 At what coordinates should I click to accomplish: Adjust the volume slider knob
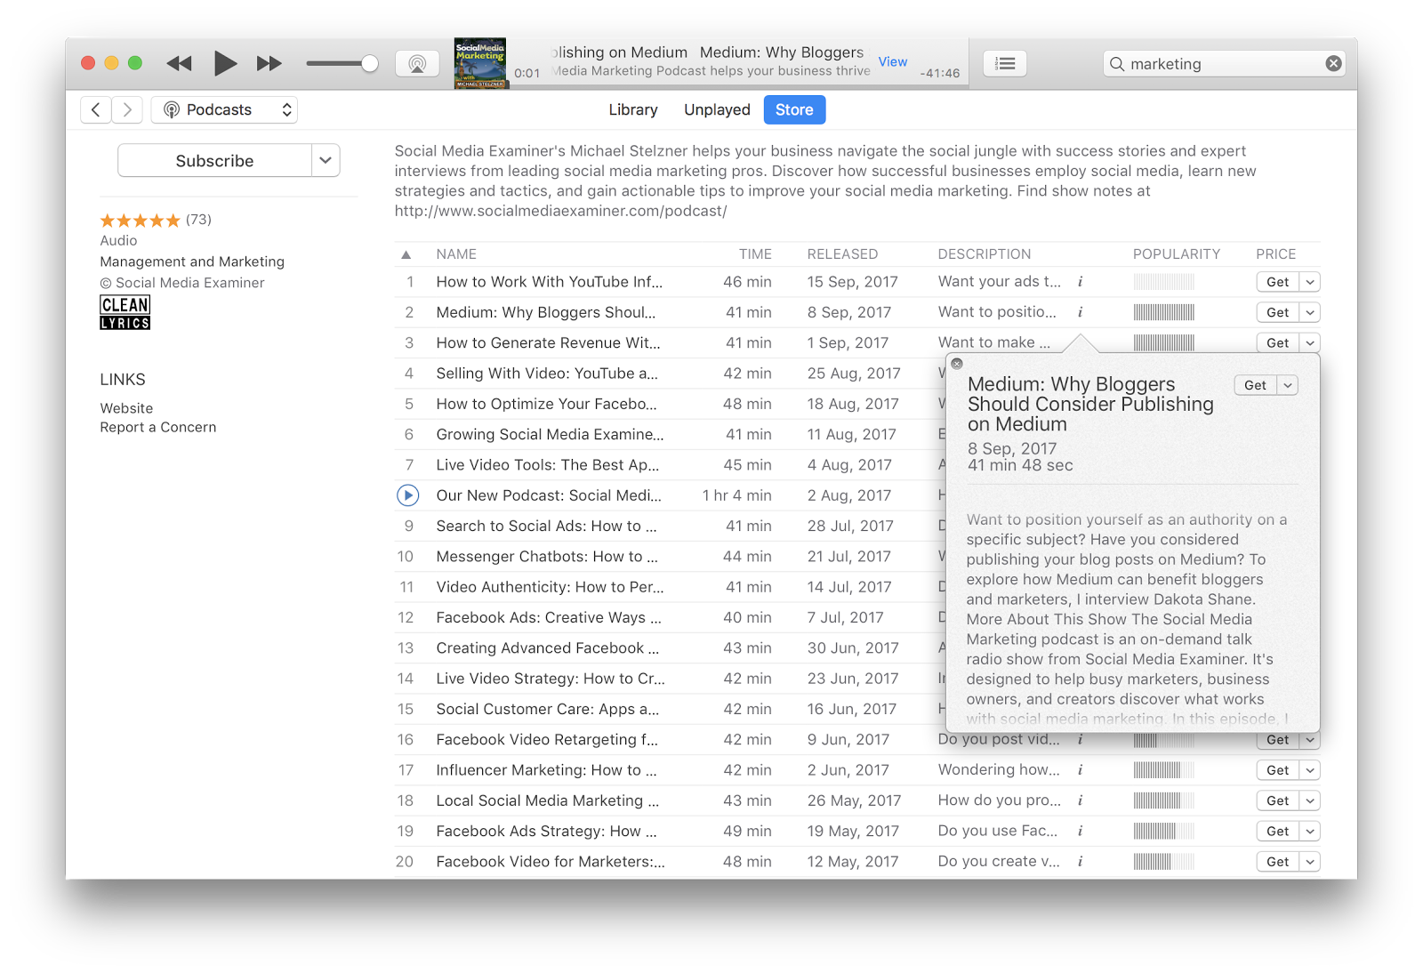370,63
